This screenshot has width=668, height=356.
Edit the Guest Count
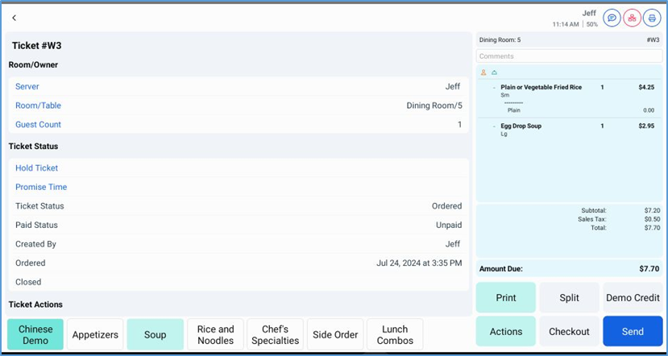239,125
